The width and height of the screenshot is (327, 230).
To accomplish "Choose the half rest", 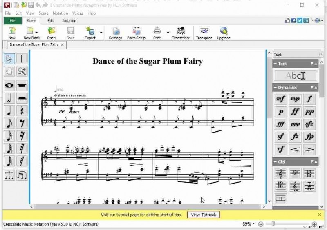I will click(22, 98).
